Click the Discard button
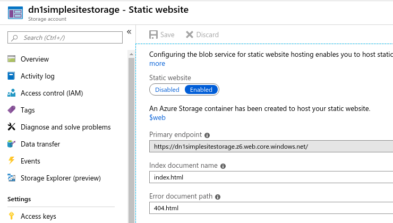The height and width of the screenshot is (223, 393). click(x=202, y=35)
